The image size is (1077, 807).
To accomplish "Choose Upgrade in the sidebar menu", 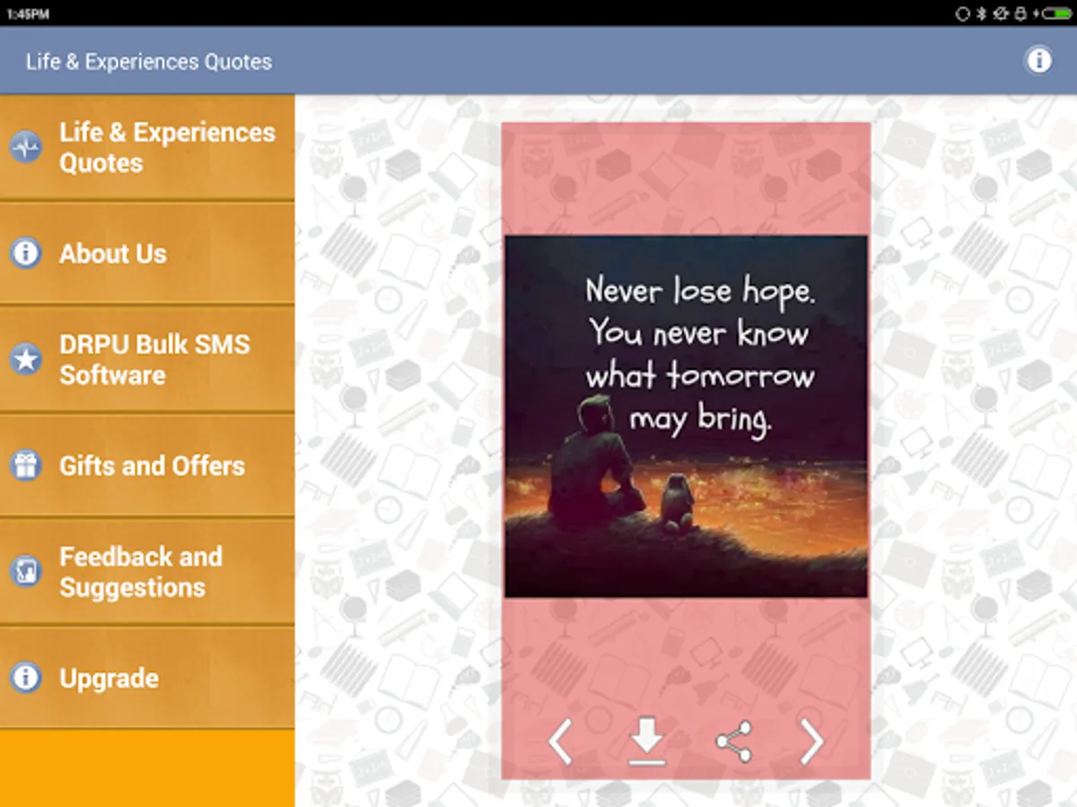I will pyautogui.click(x=147, y=677).
